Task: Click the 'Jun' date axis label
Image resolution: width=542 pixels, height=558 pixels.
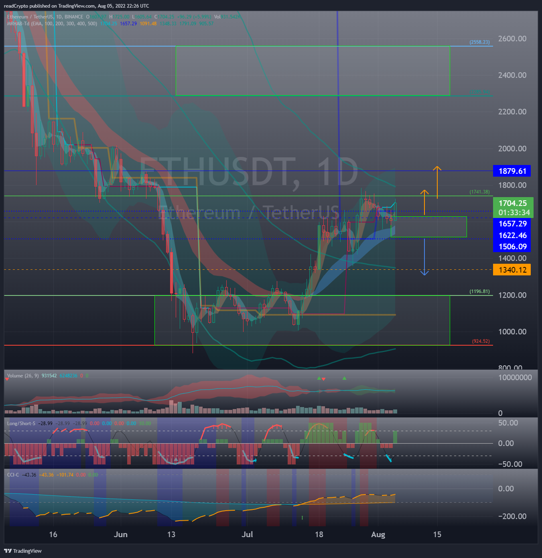Action: click(x=120, y=535)
